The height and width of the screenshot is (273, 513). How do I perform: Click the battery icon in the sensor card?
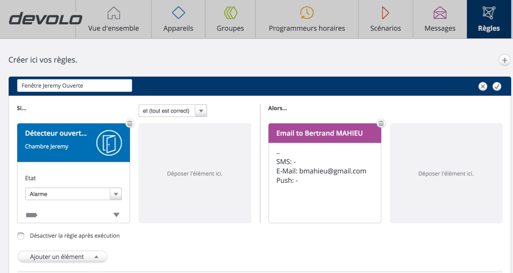[32, 215]
